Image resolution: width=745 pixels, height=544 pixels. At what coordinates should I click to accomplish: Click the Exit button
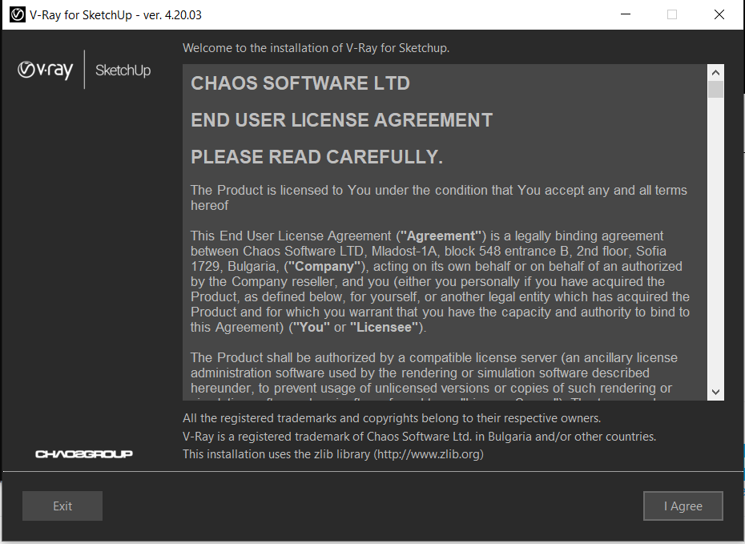[62, 506]
